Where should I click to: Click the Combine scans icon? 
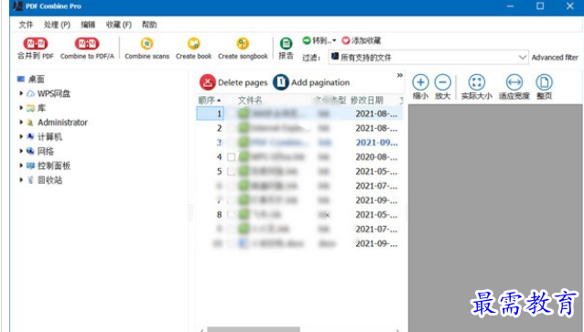[146, 44]
